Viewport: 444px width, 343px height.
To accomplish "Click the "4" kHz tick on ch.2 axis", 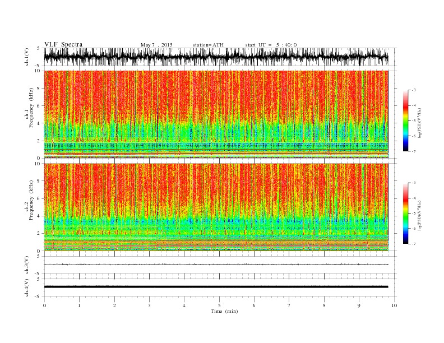I will [39, 216].
